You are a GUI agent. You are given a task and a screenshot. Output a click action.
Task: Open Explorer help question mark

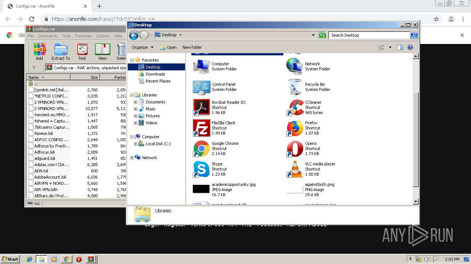pos(410,47)
